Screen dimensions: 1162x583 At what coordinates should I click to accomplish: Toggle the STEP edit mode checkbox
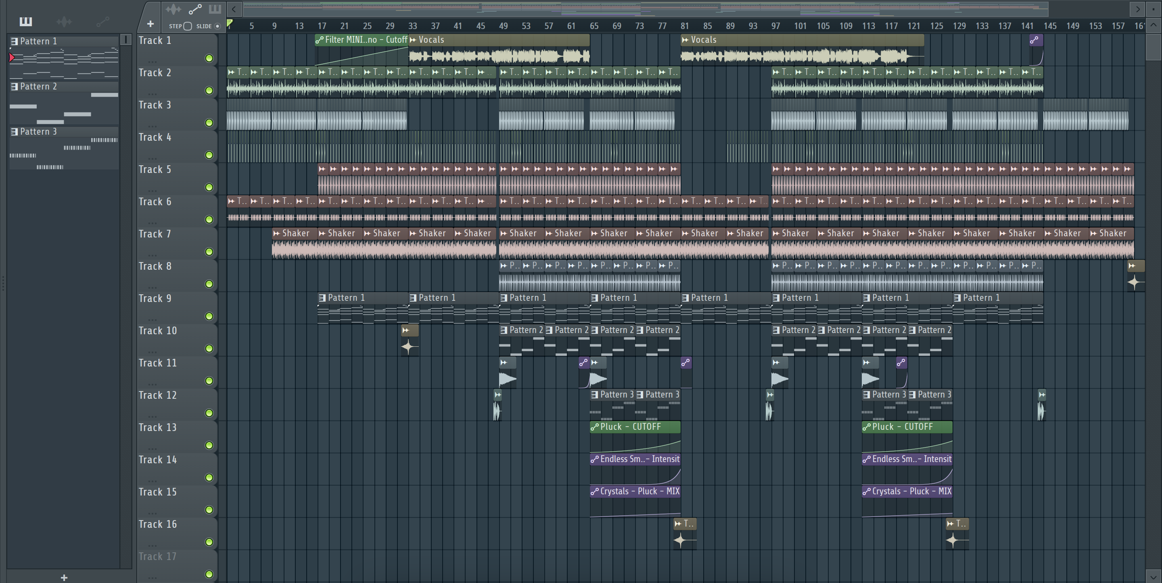(188, 26)
